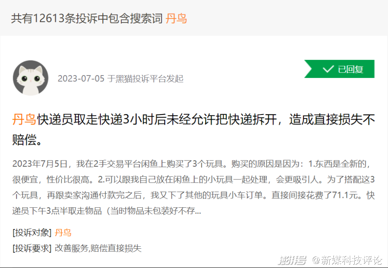Click the 2023-07-05 complaint date text
The image size is (388, 268).
81,78
